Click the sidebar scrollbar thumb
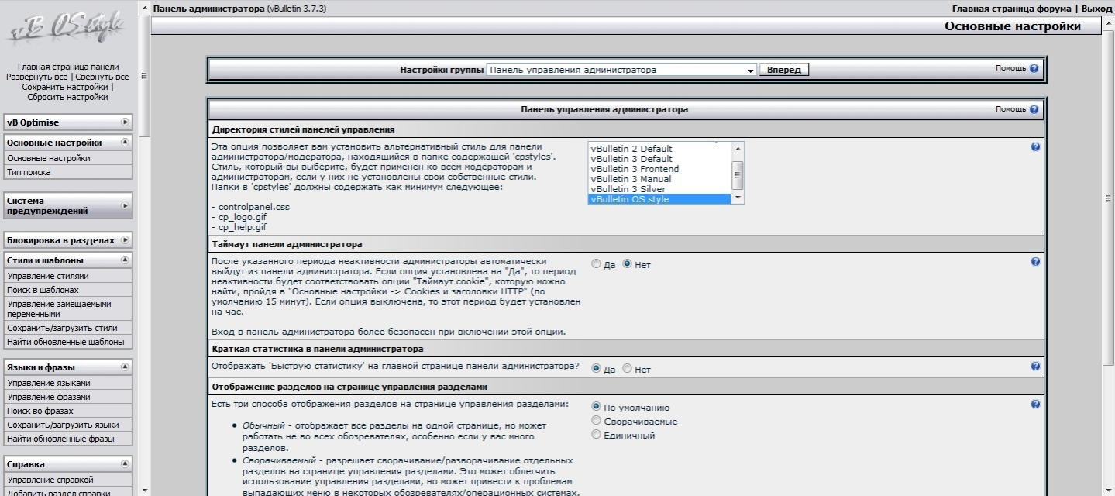 (145, 76)
